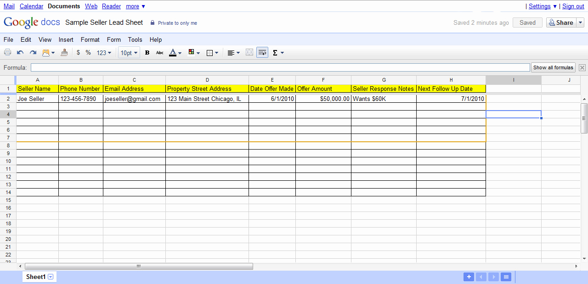
Task: Toggle wrap text button
Action: pos(262,53)
